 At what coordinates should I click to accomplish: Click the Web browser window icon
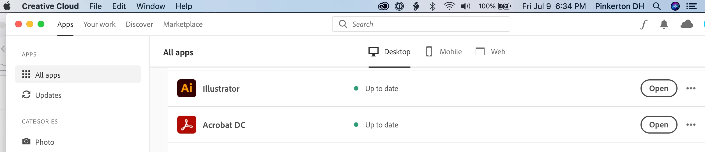(480, 52)
